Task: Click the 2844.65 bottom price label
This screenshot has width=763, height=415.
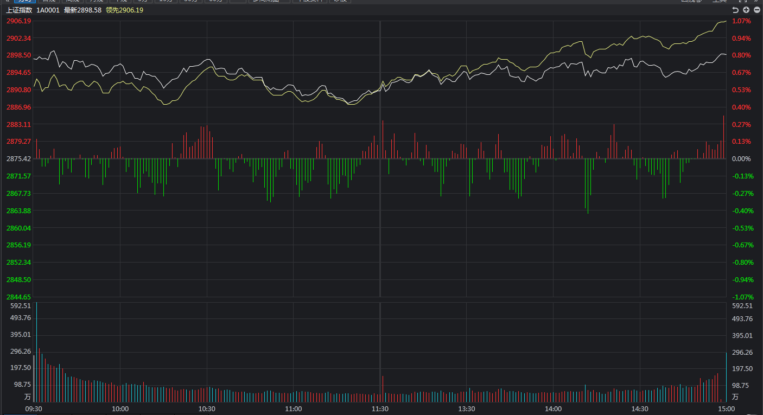Action: [18, 297]
